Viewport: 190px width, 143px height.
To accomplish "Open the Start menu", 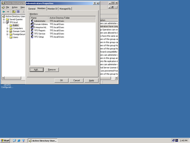I will point(5,141).
